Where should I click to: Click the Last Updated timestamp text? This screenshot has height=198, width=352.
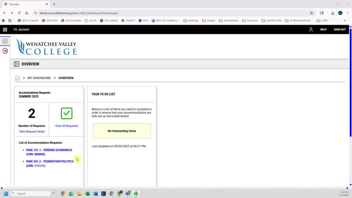(118, 146)
